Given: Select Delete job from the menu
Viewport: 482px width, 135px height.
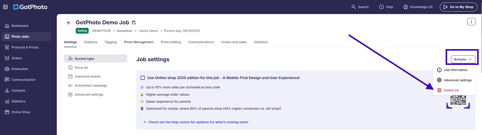Looking at the screenshot, I should point(451,90).
